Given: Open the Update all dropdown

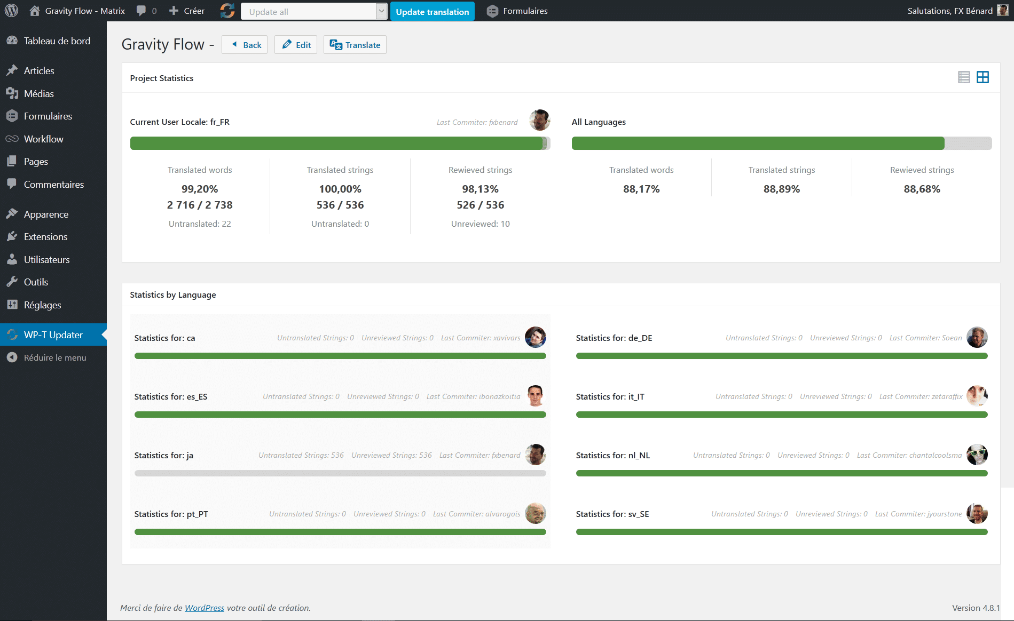Looking at the screenshot, I should tap(314, 11).
